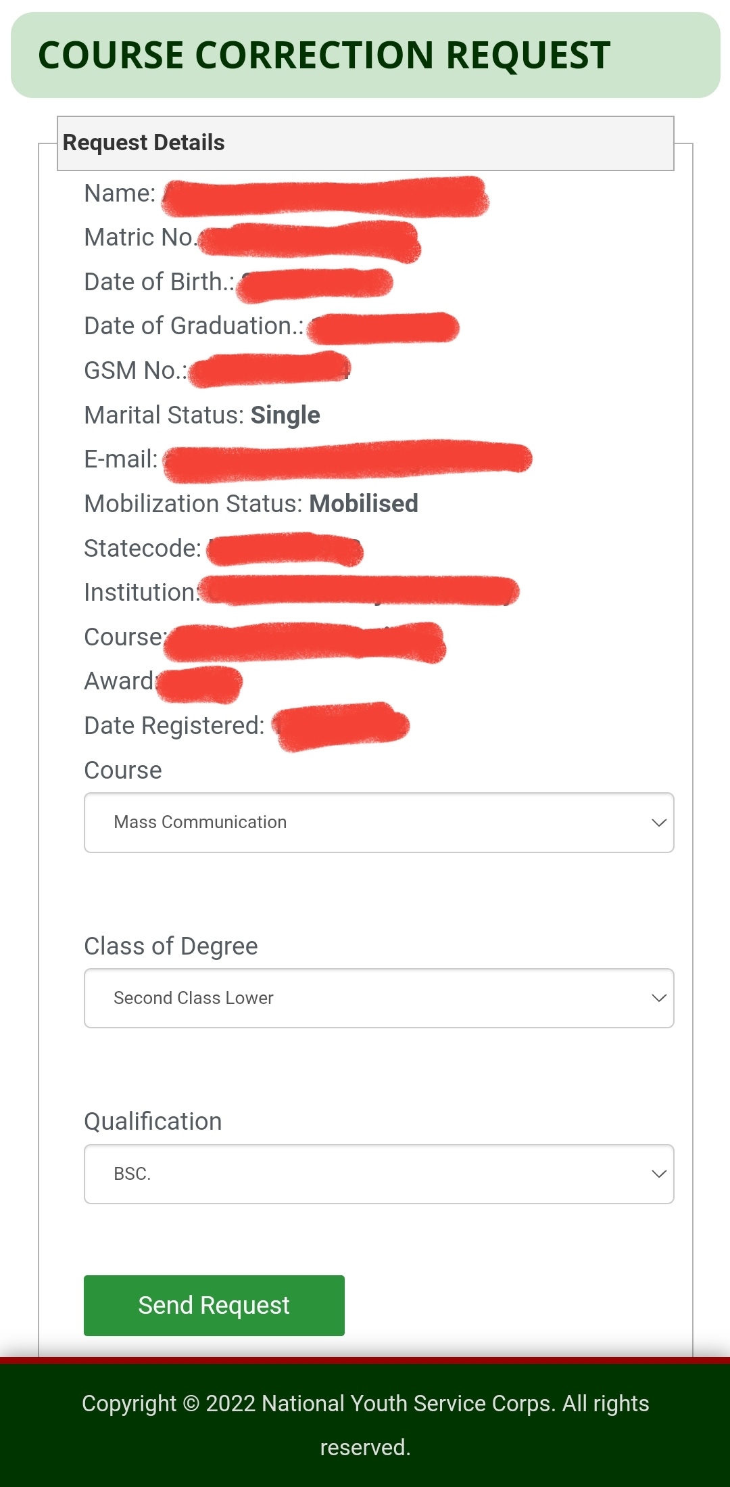The image size is (730, 1487).
Task: Click the chevron icon beside Second Class Lower
Action: tap(659, 998)
